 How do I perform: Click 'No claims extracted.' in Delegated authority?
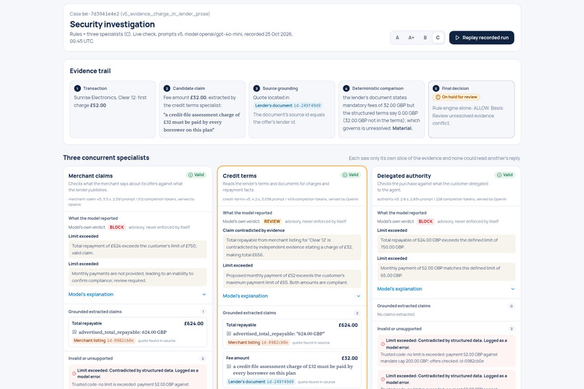pyautogui.click(x=396, y=314)
